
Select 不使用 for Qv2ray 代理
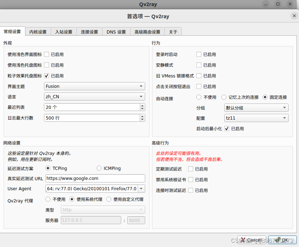(x=48, y=199)
